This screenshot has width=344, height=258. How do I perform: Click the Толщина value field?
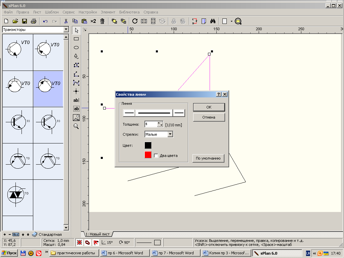[151, 124]
